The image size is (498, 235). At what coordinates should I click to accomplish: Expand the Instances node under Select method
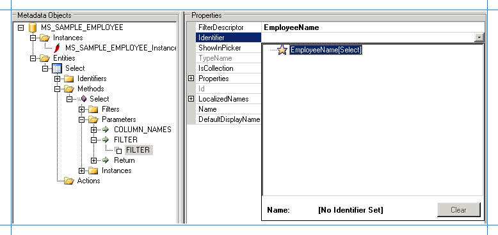(x=82, y=171)
